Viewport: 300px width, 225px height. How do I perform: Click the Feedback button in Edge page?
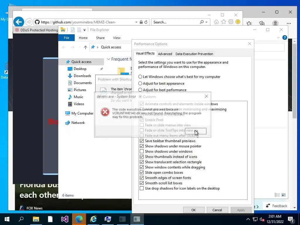[277, 206]
